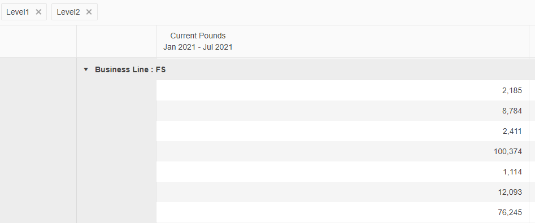Select the cell with value 12,093

tap(342, 192)
